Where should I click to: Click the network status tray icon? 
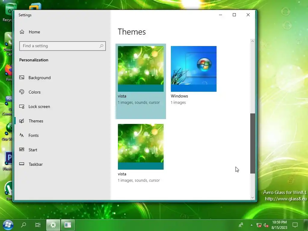click(x=259, y=225)
